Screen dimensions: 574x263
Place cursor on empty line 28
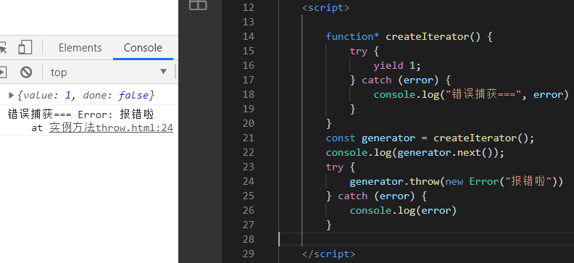(426, 239)
